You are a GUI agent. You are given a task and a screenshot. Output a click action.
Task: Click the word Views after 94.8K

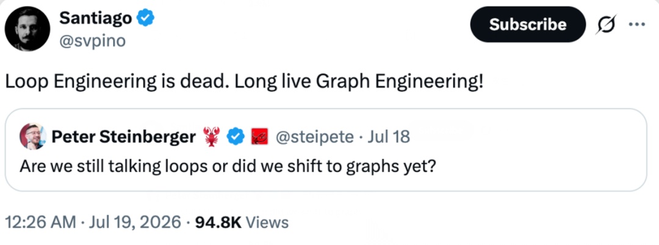pyautogui.click(x=268, y=221)
